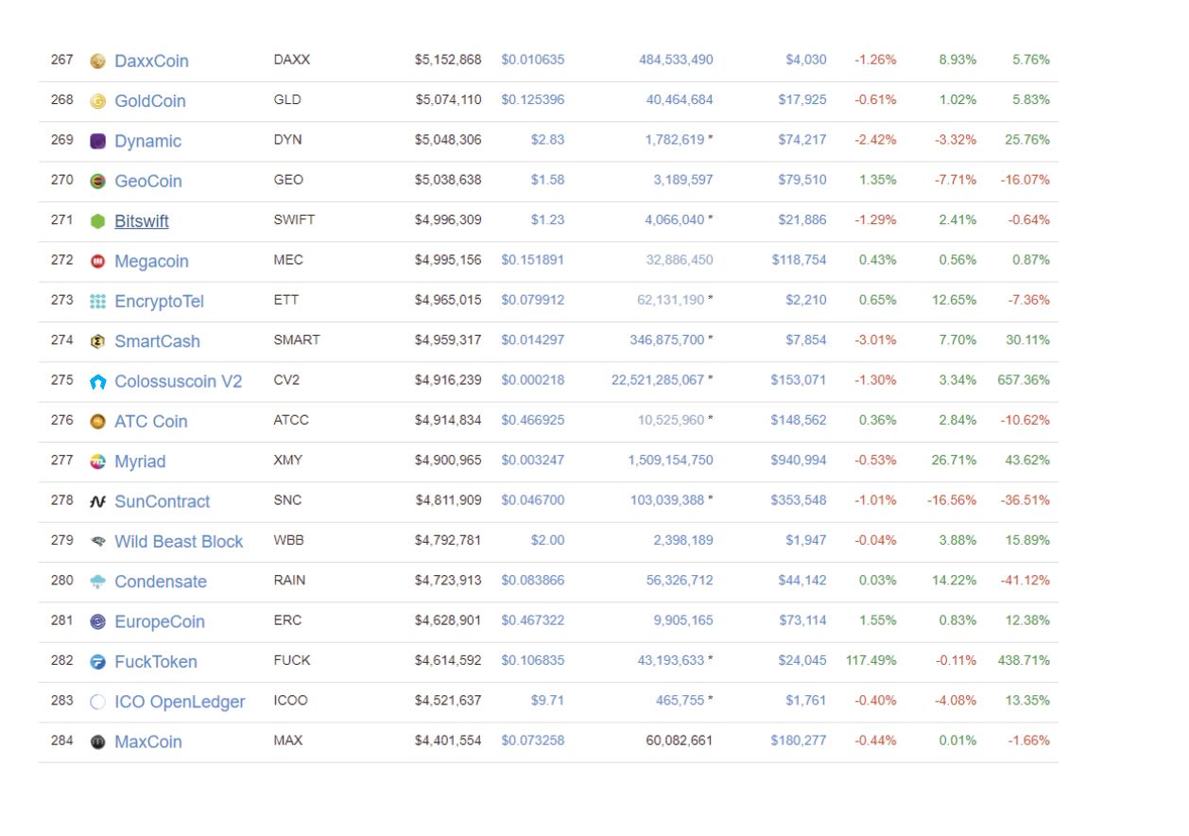Screen dimensions: 1189x836
Task: Click the Myriad multicolor logo icon
Action: (97, 462)
